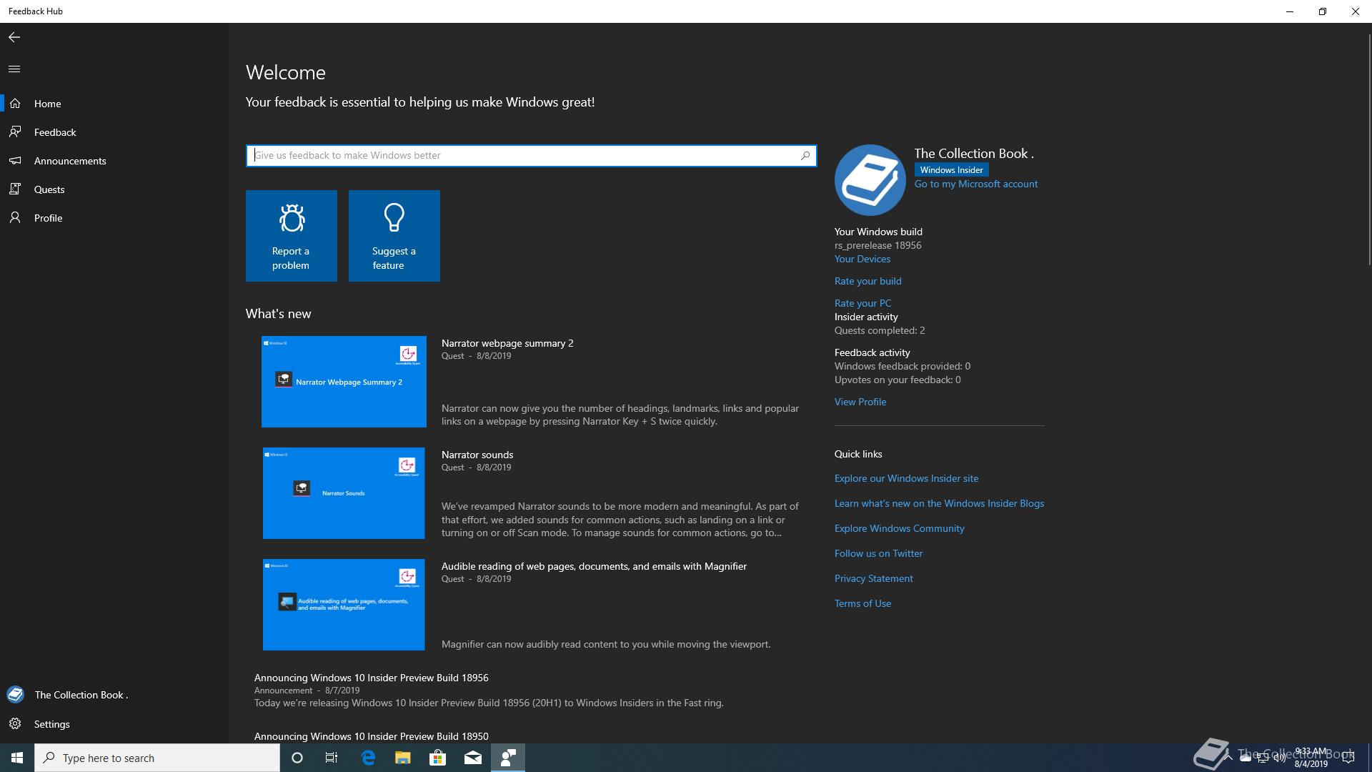Click Rate your PC link
Viewport: 1372px width, 772px height.
863,303
